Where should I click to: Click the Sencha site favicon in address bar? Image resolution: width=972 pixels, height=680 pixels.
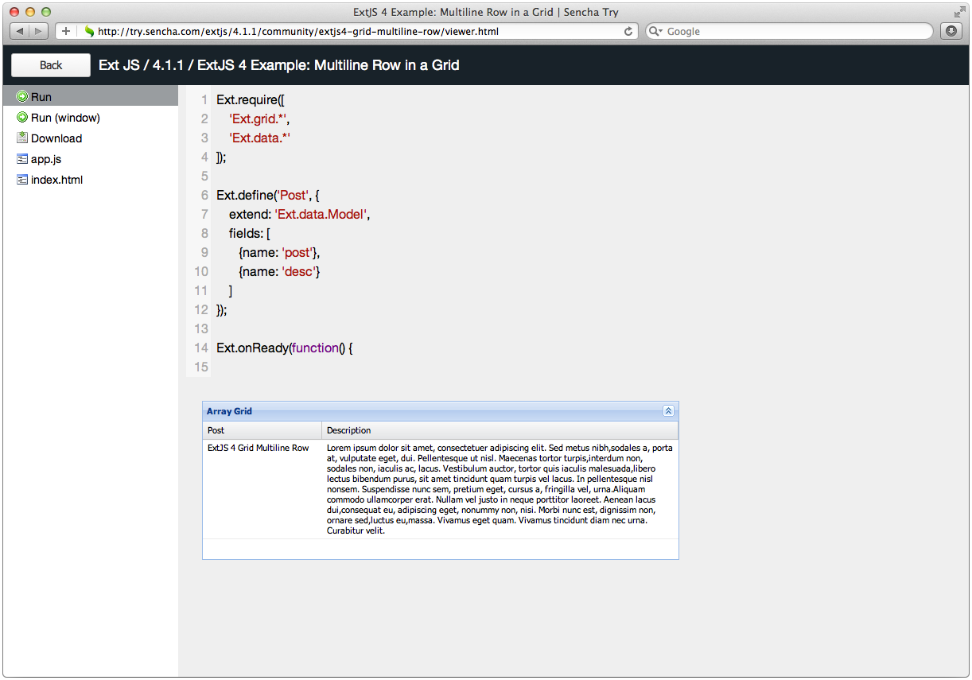pyautogui.click(x=89, y=31)
